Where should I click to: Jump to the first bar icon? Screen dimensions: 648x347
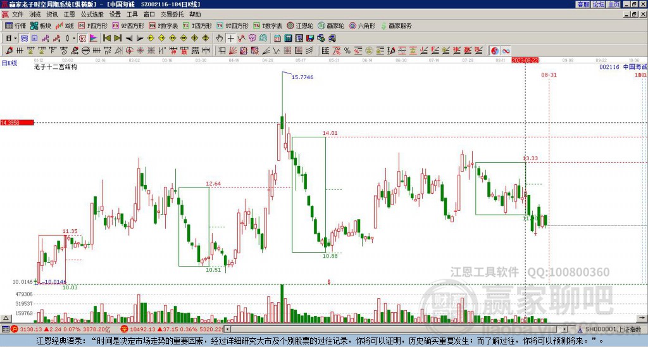(x=106, y=39)
